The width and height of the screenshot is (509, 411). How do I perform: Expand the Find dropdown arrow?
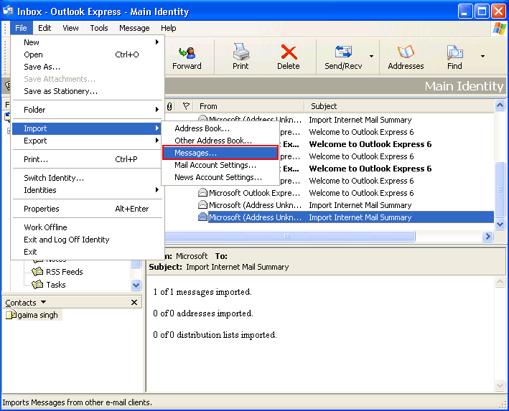[x=482, y=56]
